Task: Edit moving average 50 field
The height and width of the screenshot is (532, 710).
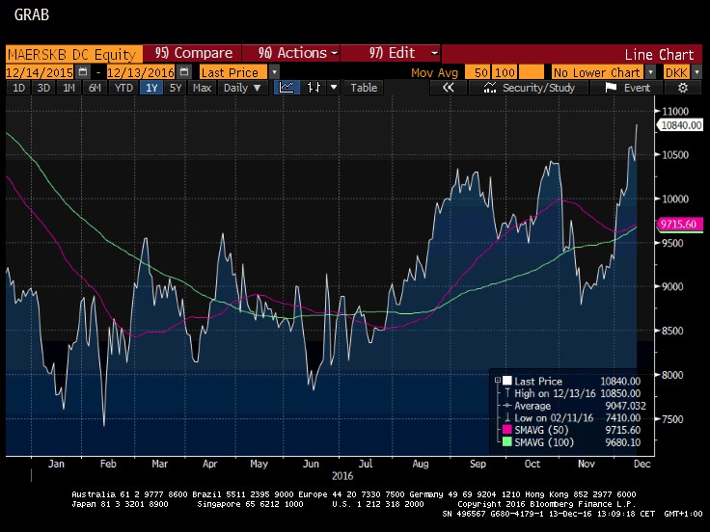Action: 478,72
